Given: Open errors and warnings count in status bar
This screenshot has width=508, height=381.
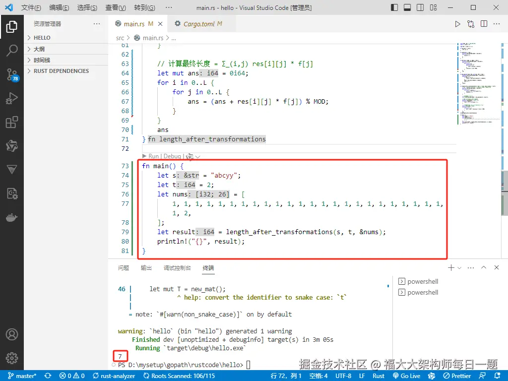Looking at the screenshot, I should tap(72, 376).
